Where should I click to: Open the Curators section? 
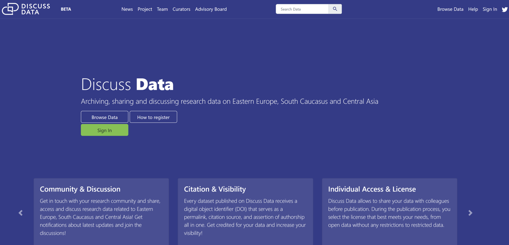[181, 9]
